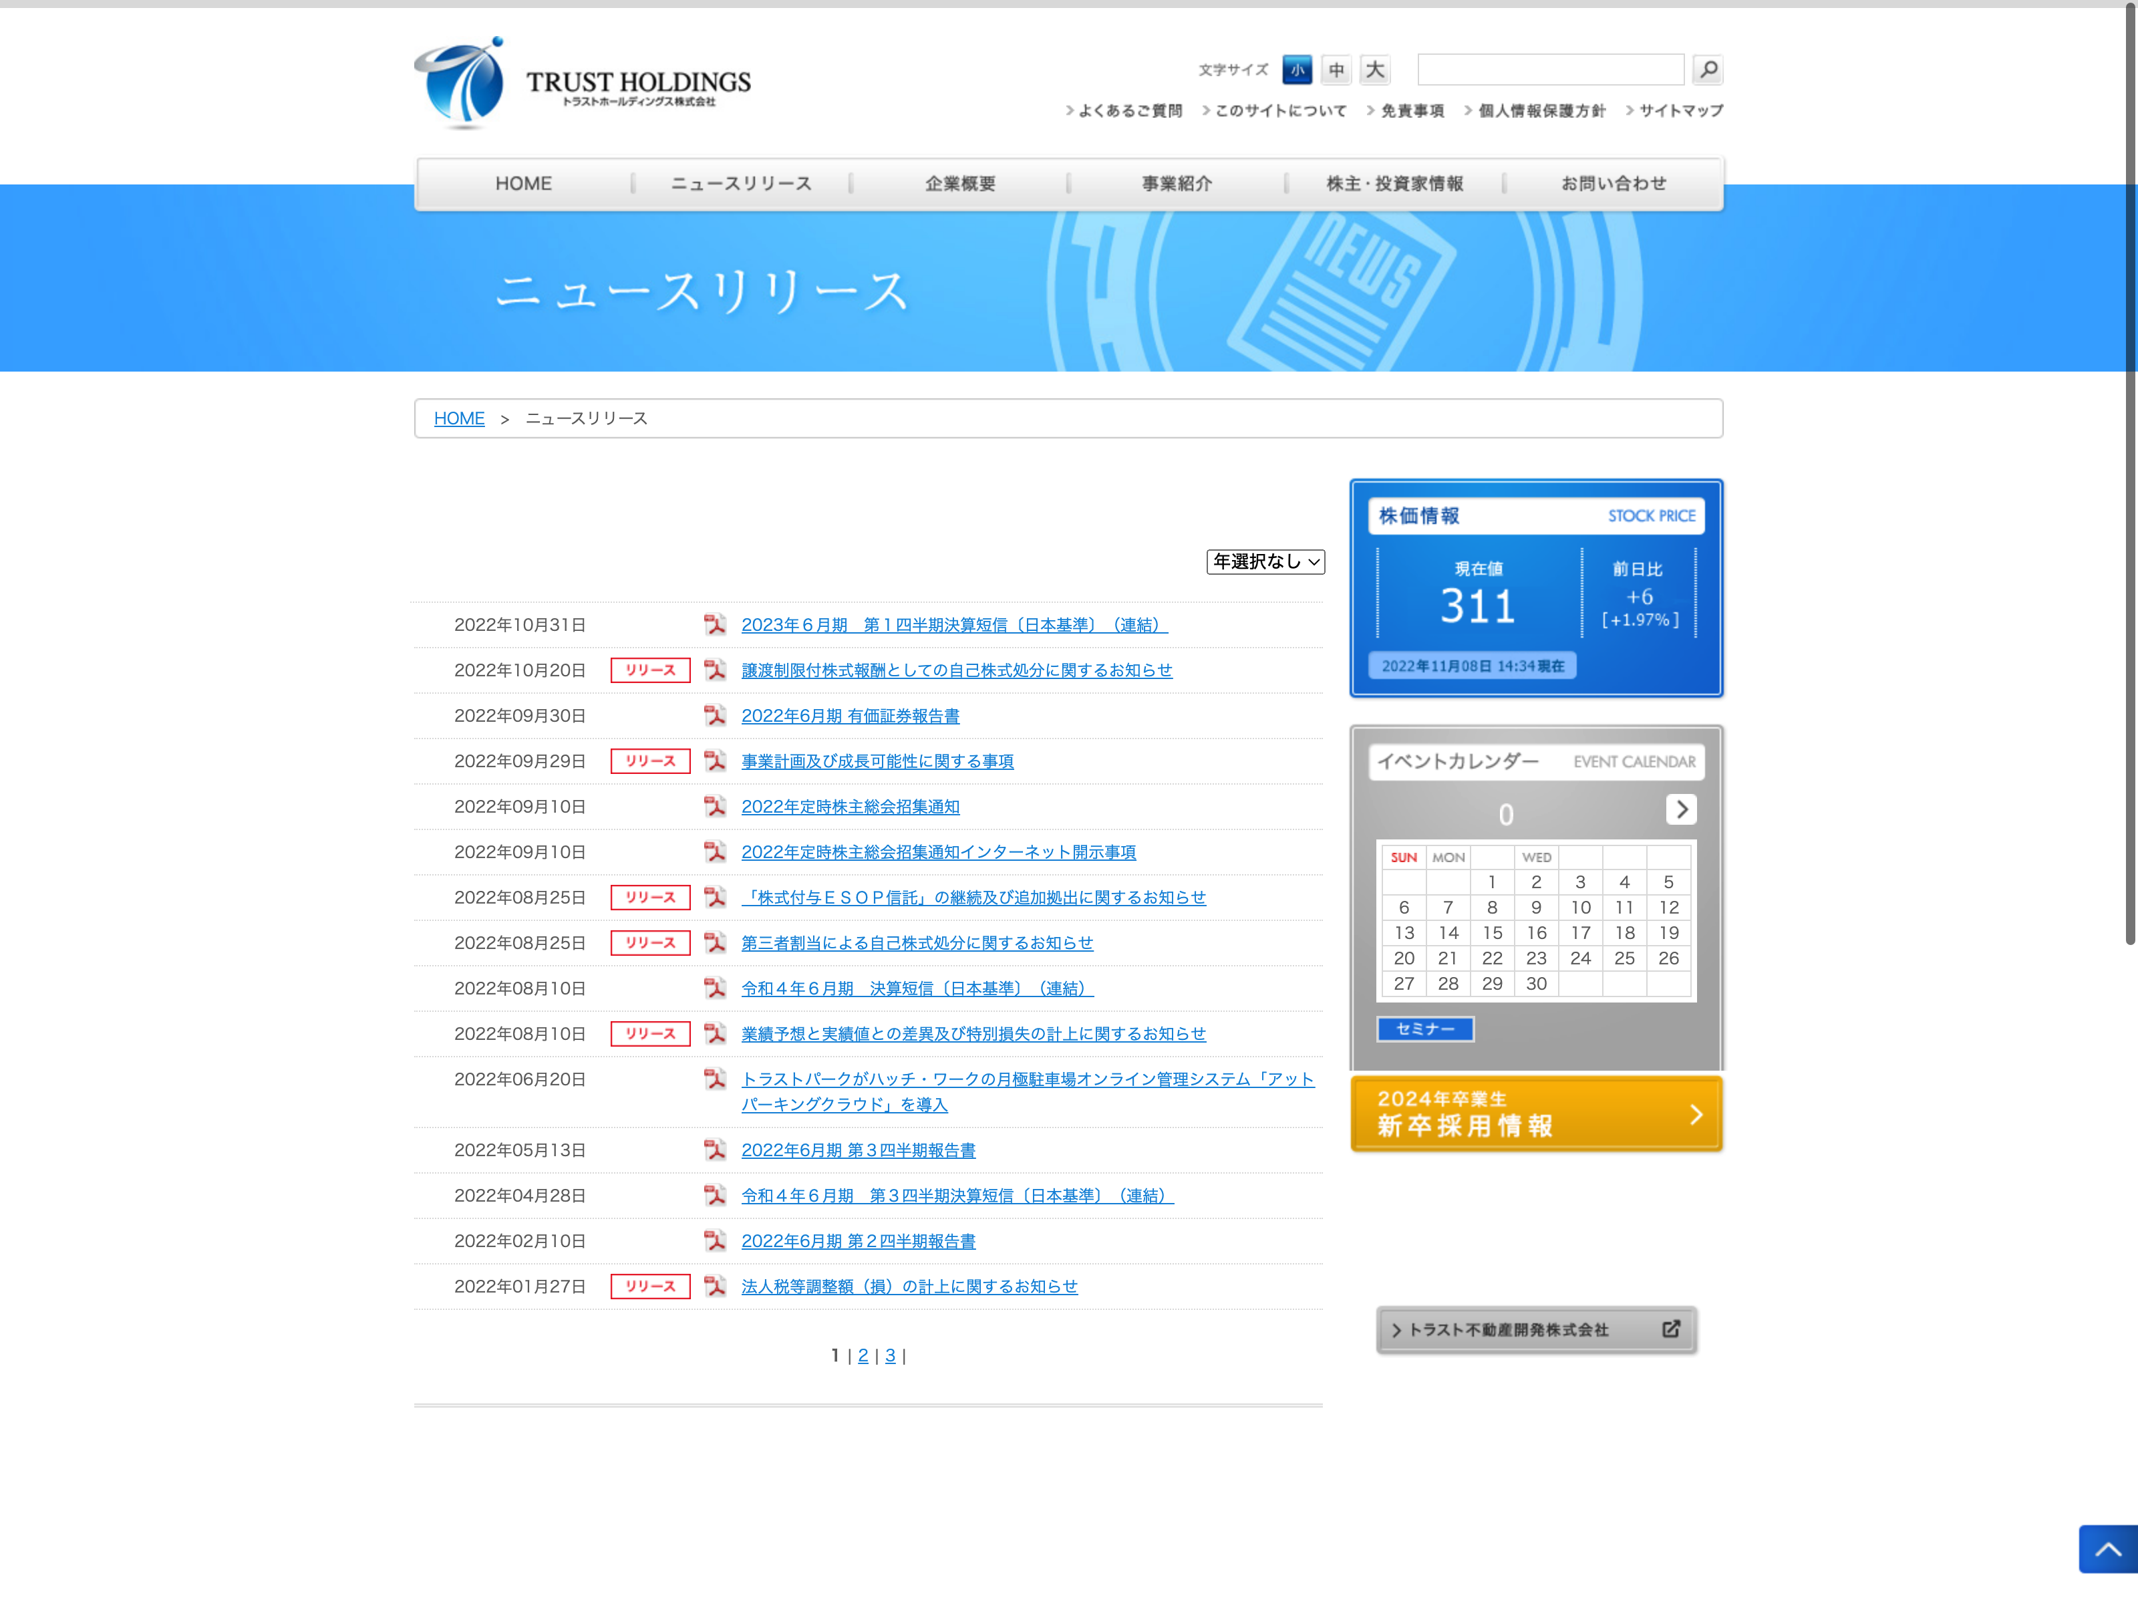Click HOME breadcrumb link
Screen dimensions: 2138x1604
(459, 418)
